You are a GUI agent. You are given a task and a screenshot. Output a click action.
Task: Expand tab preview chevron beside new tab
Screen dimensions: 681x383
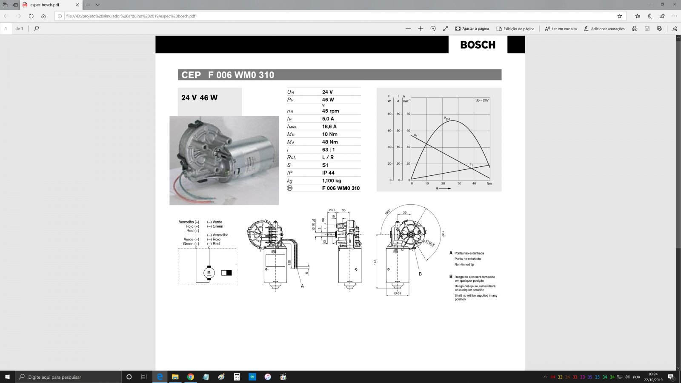click(x=97, y=5)
